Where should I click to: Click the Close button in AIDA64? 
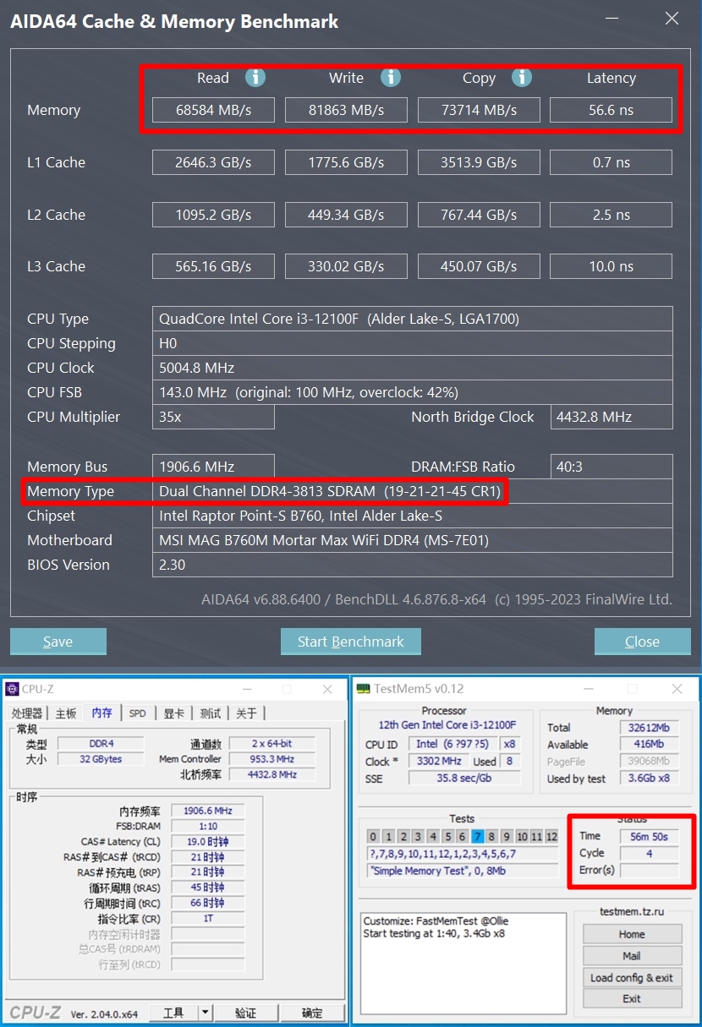click(x=642, y=642)
